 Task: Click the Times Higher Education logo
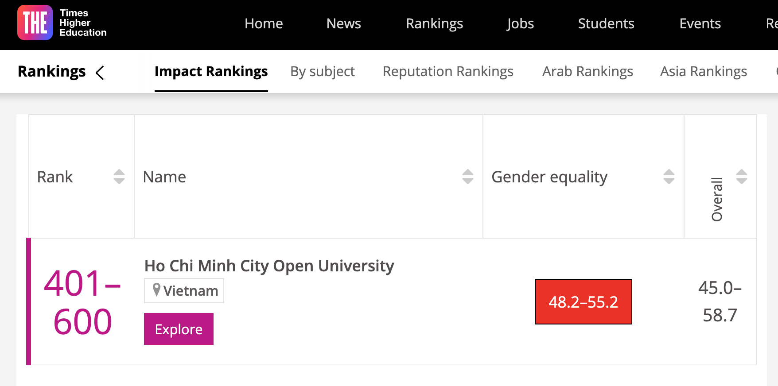(x=62, y=23)
